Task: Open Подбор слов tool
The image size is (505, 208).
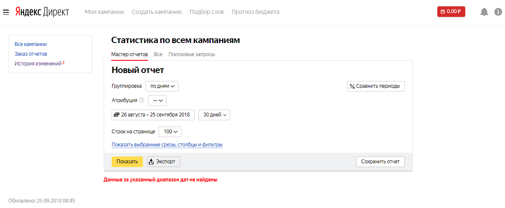Action: tap(207, 12)
